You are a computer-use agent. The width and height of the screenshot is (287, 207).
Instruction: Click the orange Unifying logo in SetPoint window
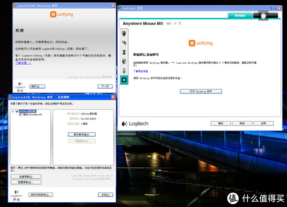coord(200,43)
